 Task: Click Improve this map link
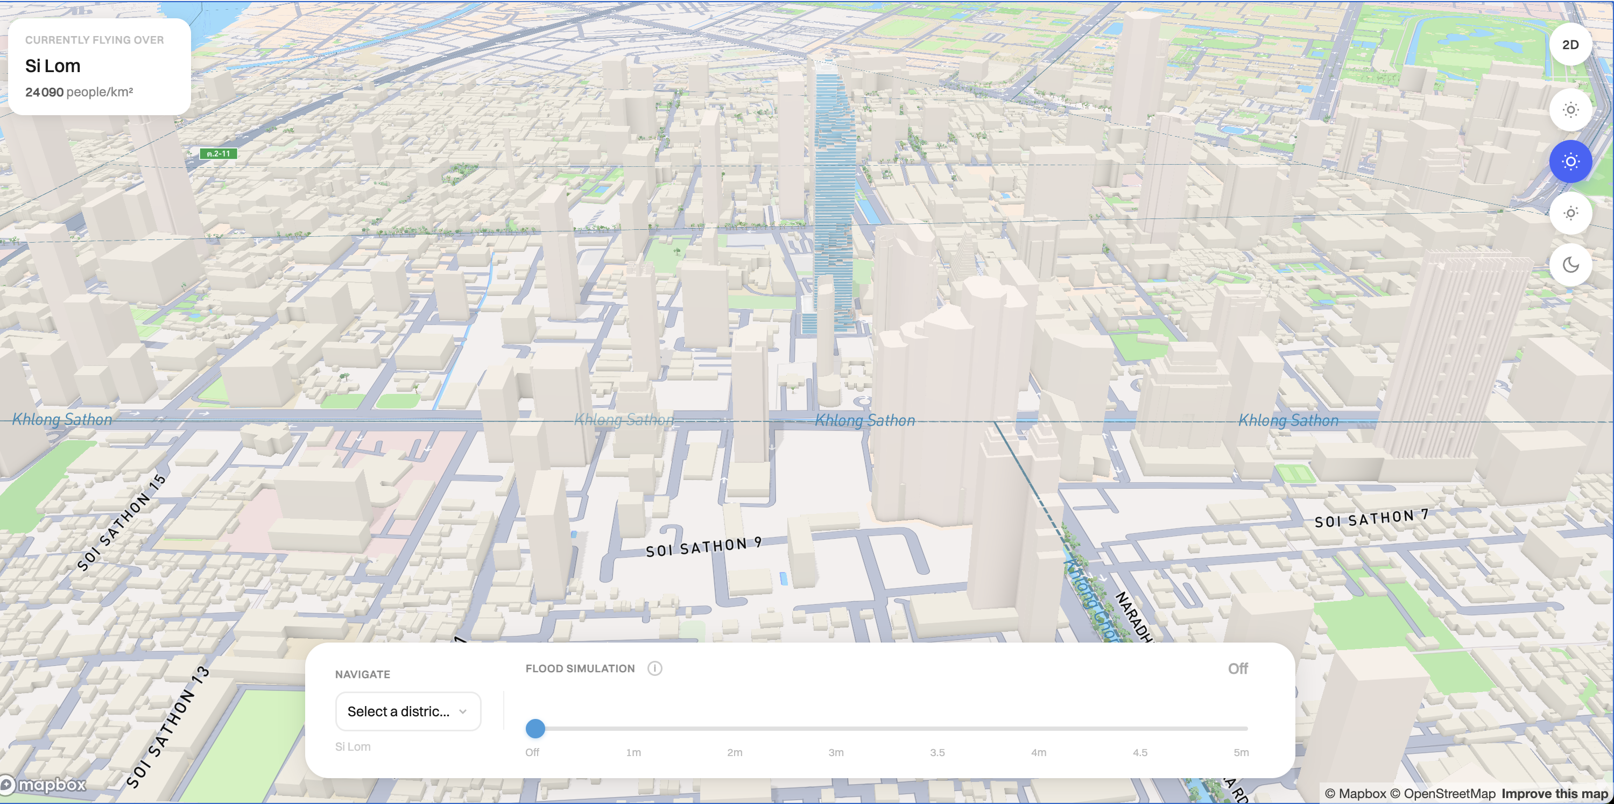click(1554, 793)
